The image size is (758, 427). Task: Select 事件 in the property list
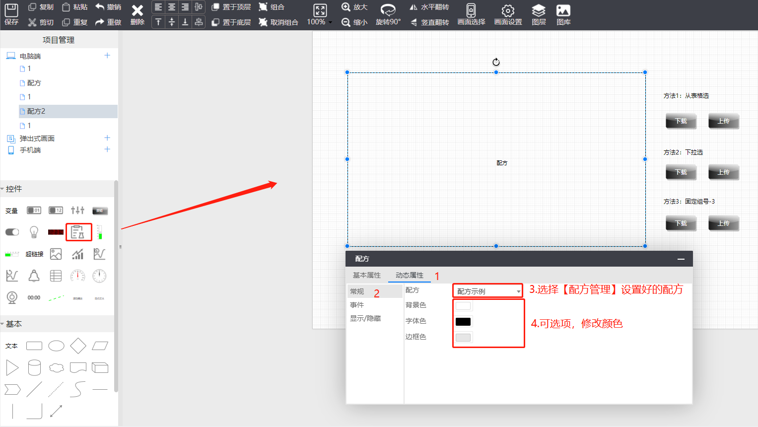point(357,305)
